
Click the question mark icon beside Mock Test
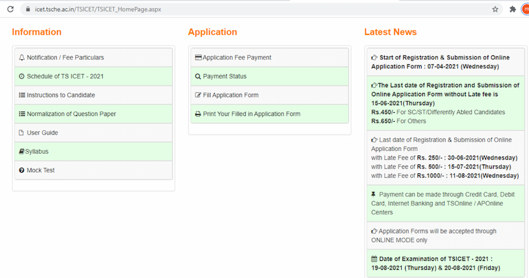pyautogui.click(x=22, y=171)
